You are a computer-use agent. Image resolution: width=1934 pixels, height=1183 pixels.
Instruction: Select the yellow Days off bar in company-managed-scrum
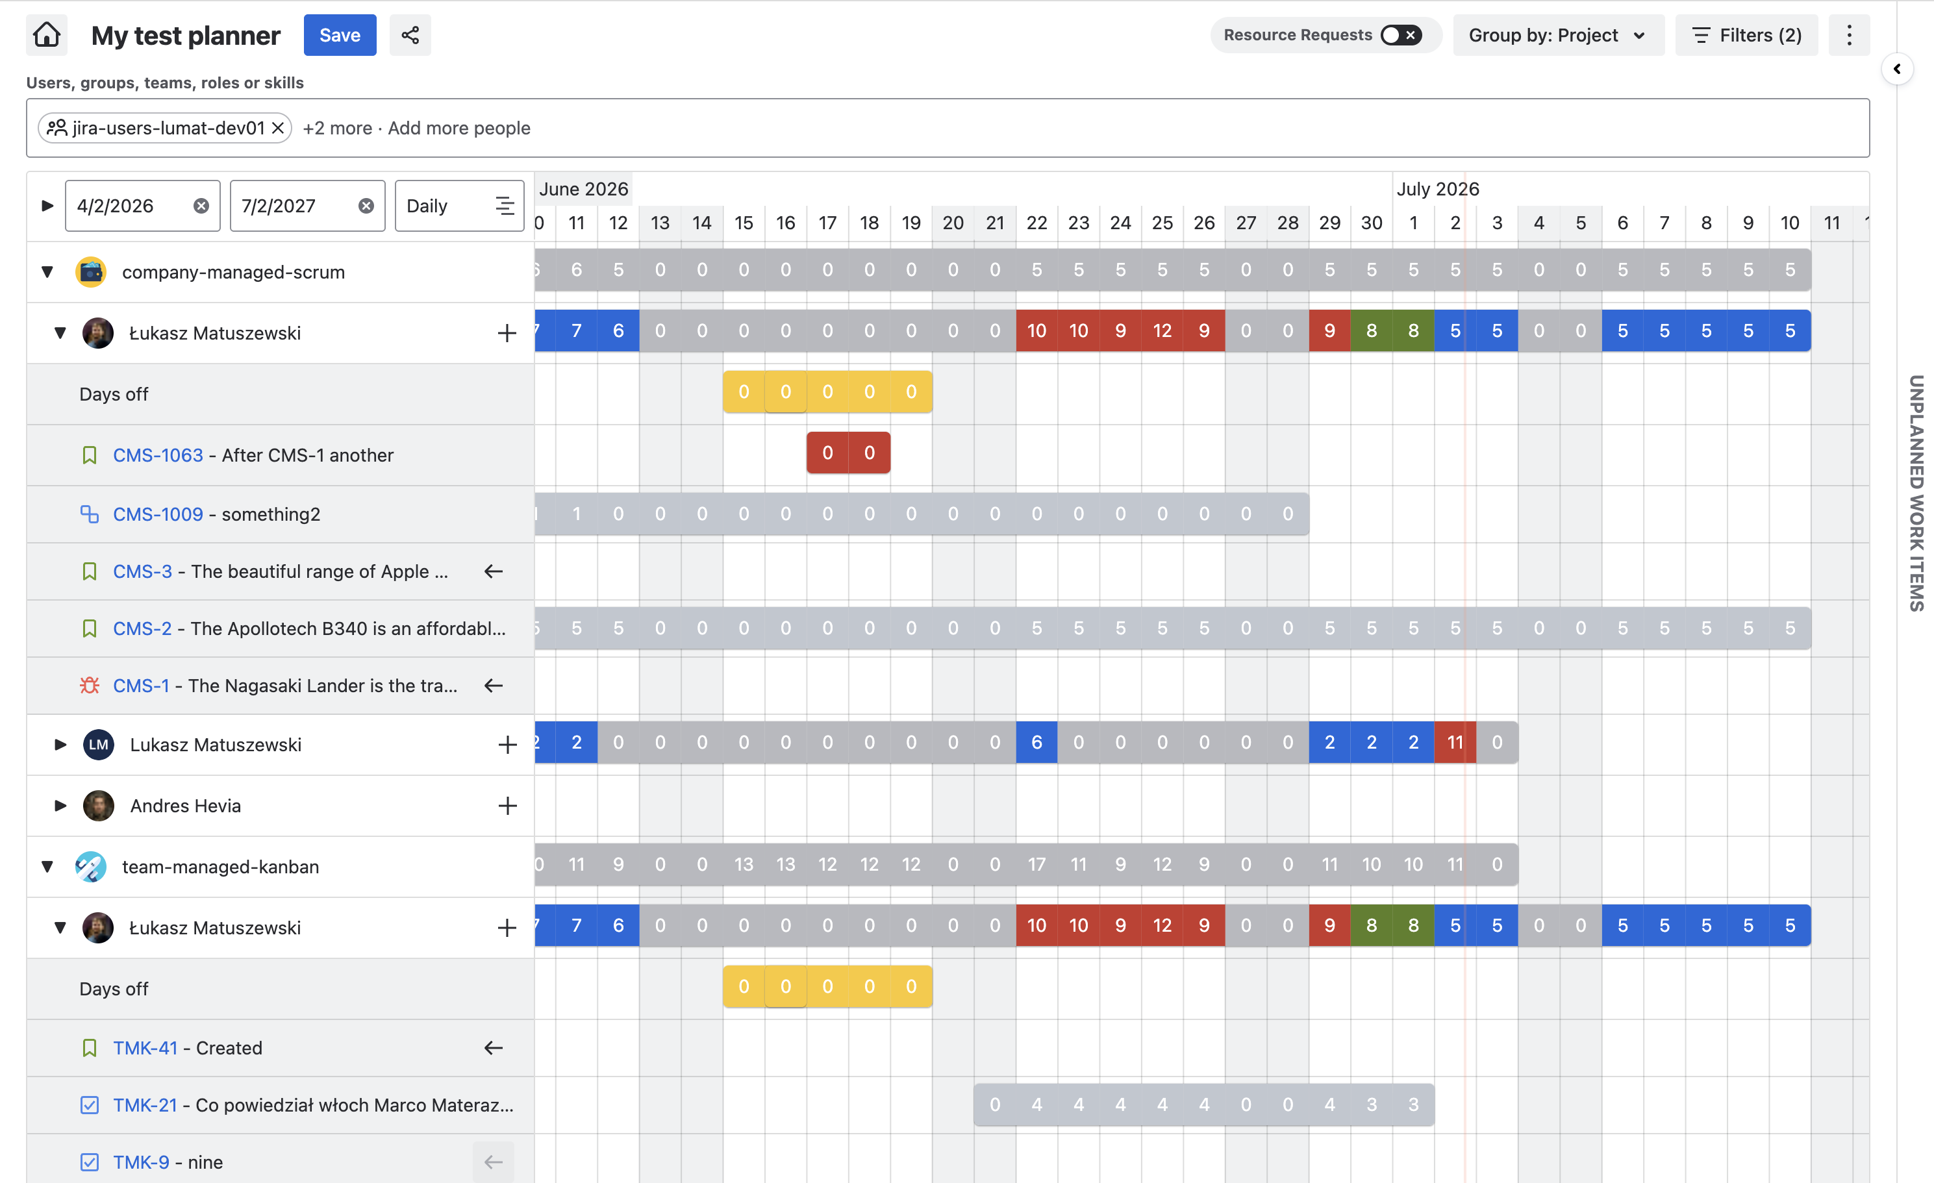point(827,392)
